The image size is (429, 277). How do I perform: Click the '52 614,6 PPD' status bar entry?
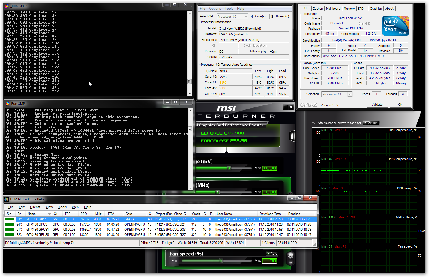point(287,243)
